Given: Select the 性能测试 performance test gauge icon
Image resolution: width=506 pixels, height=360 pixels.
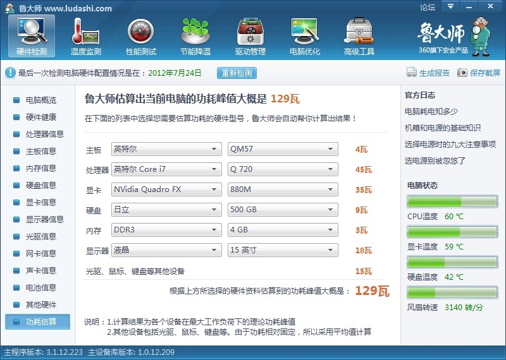Looking at the screenshot, I should pos(140,32).
